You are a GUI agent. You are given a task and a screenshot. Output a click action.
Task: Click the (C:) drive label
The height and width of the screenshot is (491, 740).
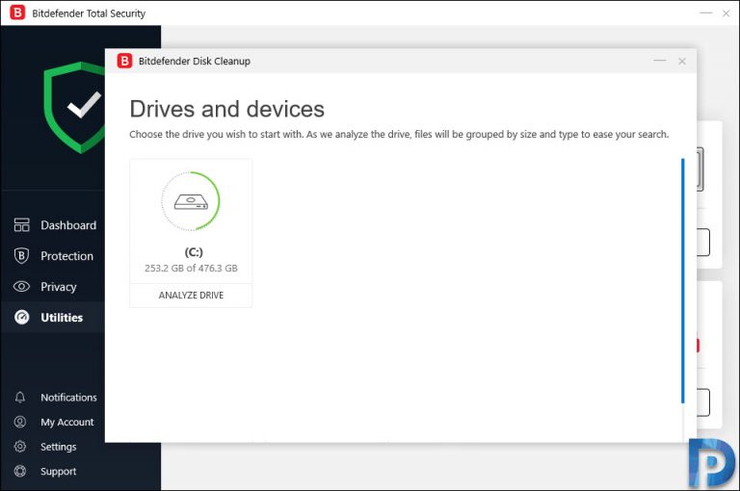coord(194,252)
